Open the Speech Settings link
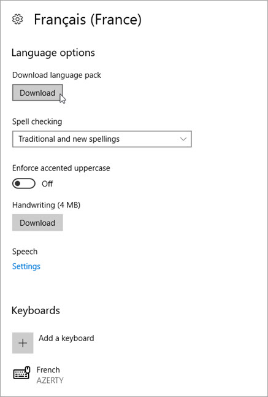268x397 pixels. tap(26, 266)
